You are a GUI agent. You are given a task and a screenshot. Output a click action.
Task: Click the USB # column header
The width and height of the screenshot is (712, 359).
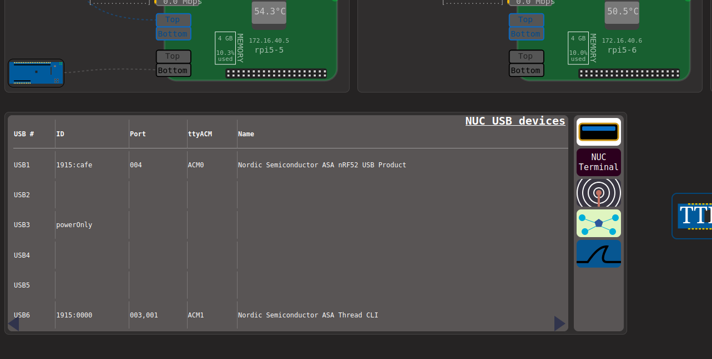coord(24,134)
